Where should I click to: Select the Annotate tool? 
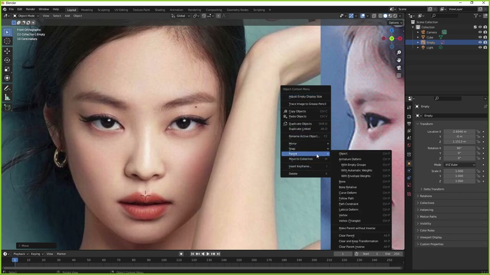coord(7,88)
